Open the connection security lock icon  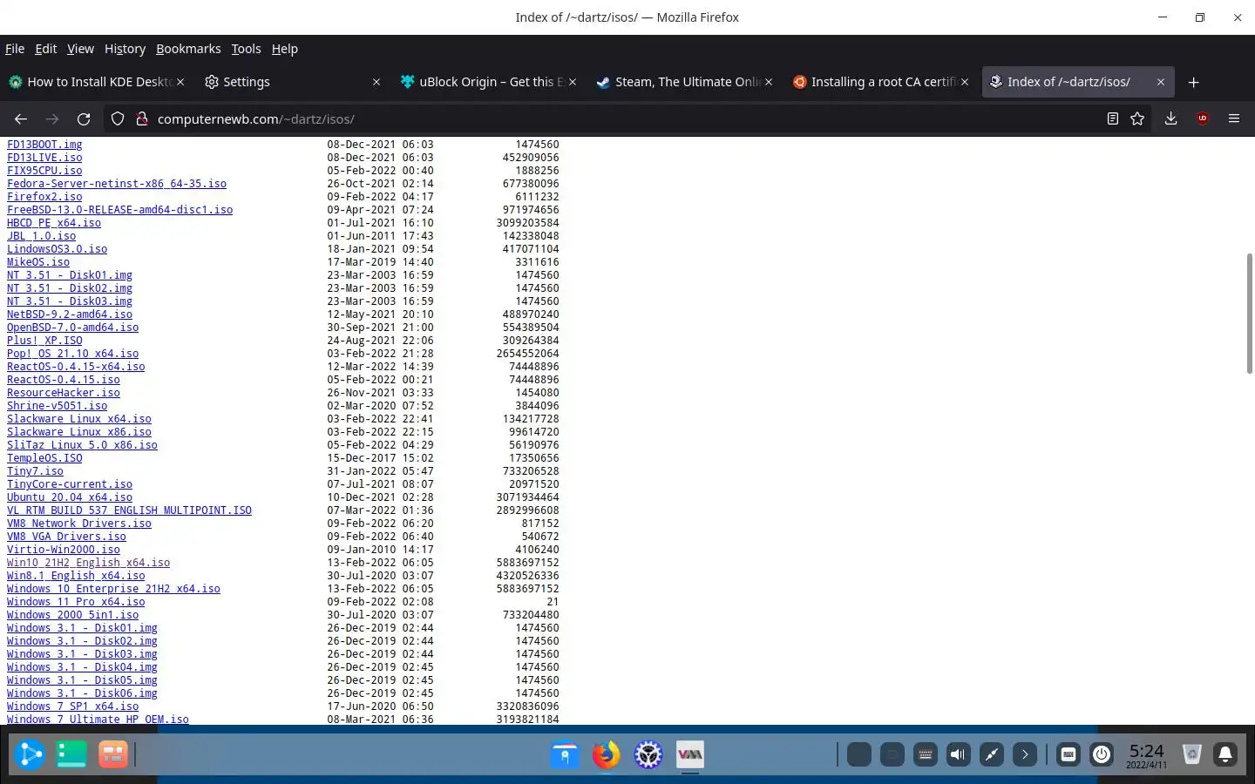[x=141, y=118]
